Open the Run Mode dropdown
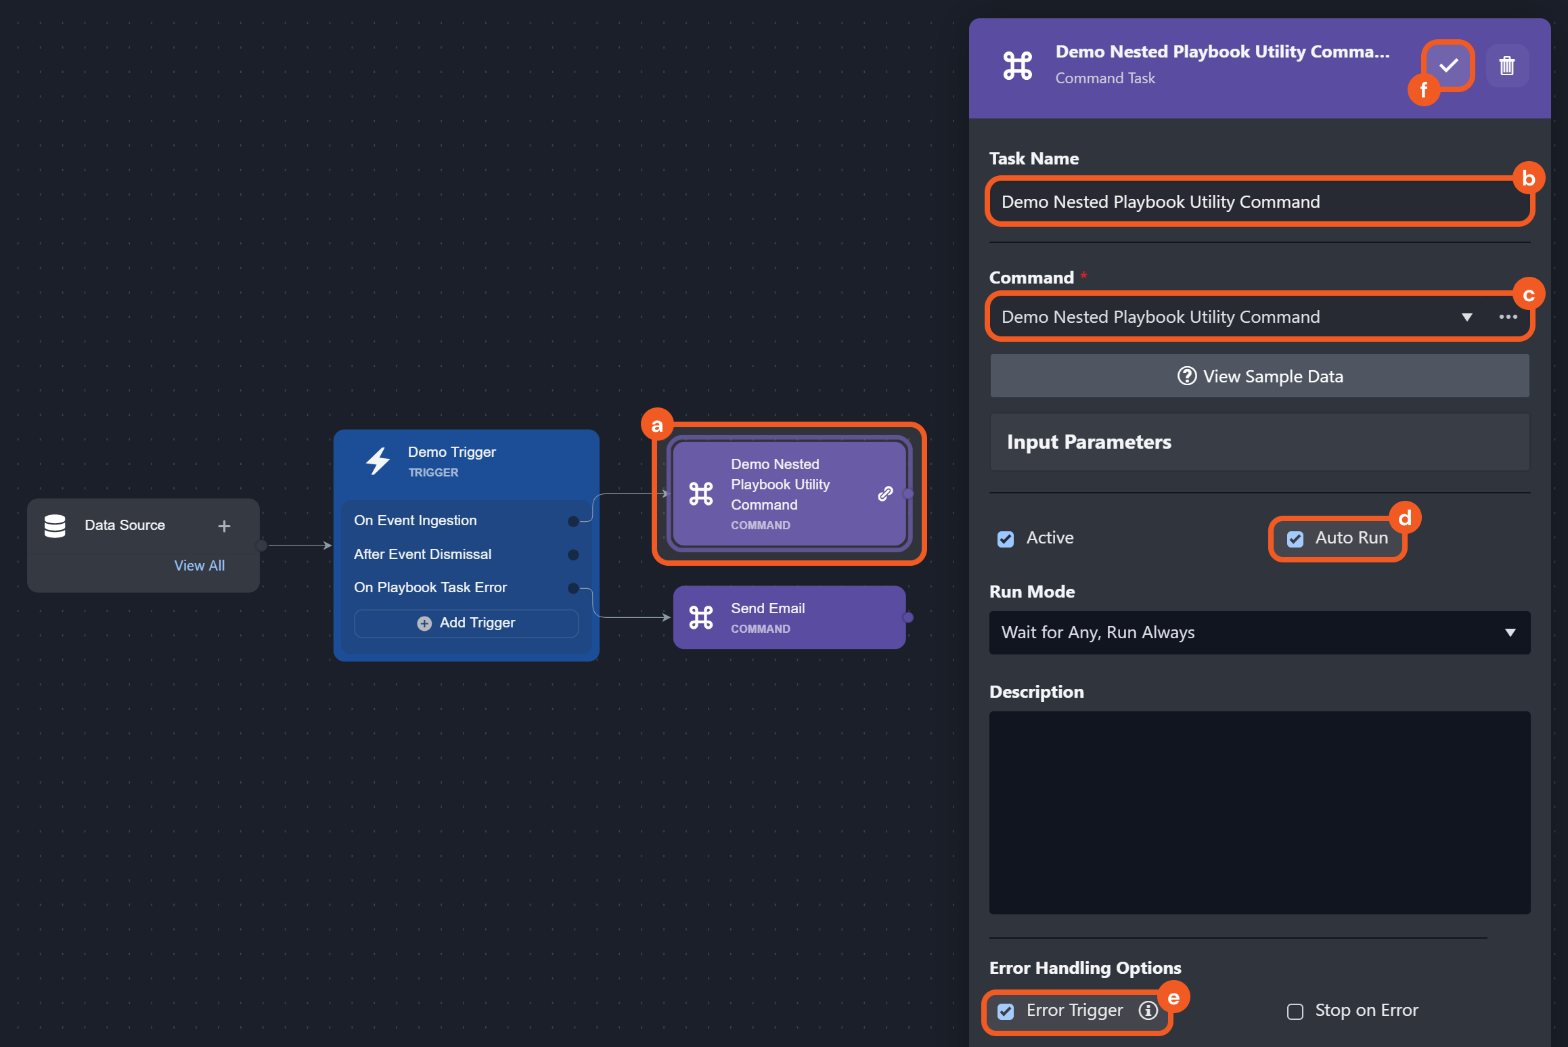The width and height of the screenshot is (1568, 1047). [1259, 633]
